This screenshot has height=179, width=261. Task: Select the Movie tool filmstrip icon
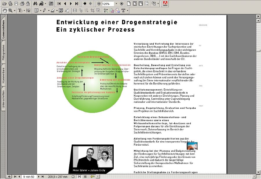(x=75, y=10)
